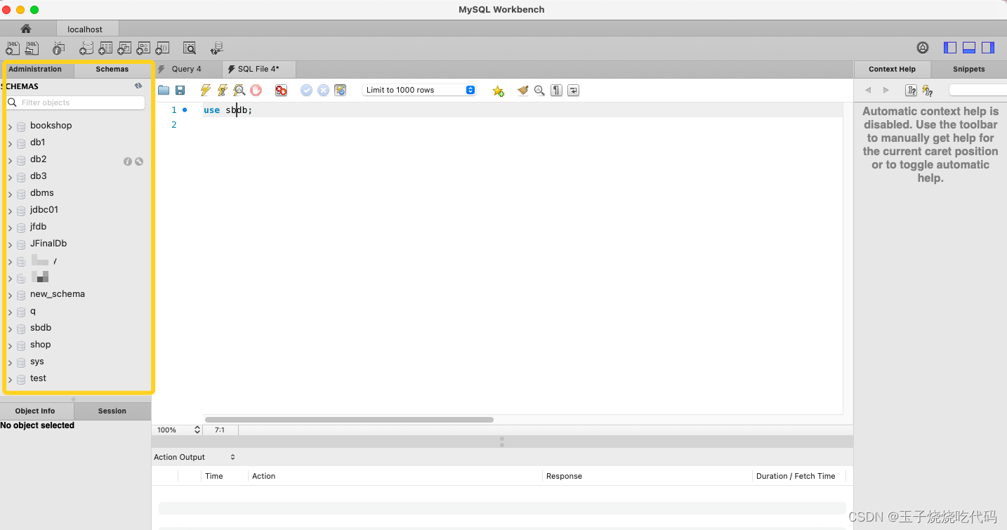
Task: Select the SQL File 4* tab
Action: [x=258, y=69]
